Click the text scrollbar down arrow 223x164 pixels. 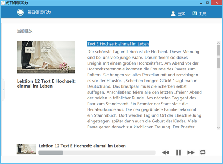pyautogui.click(x=219, y=128)
